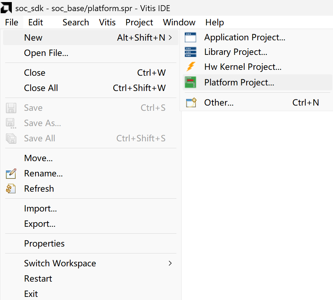Open the Window menu

179,23
